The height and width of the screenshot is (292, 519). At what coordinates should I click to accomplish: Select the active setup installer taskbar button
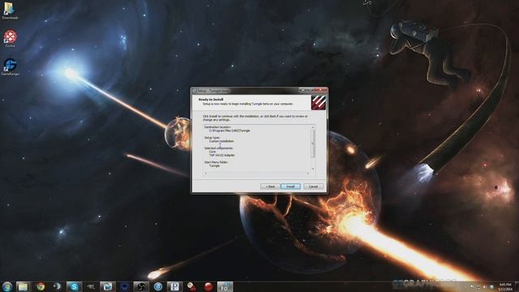click(x=225, y=286)
